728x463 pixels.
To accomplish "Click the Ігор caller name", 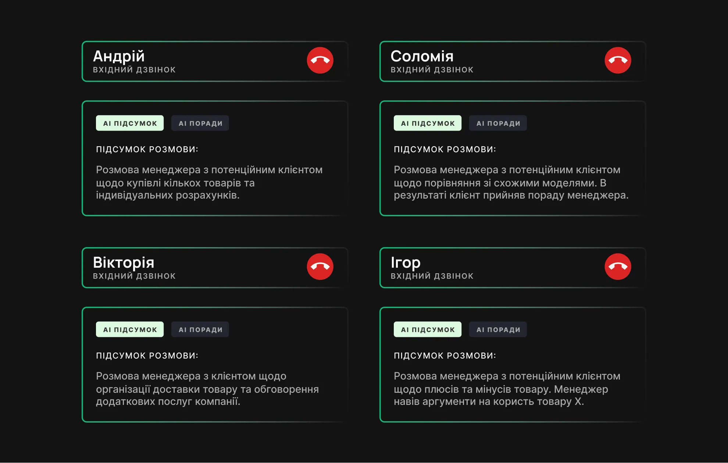I will (x=406, y=263).
